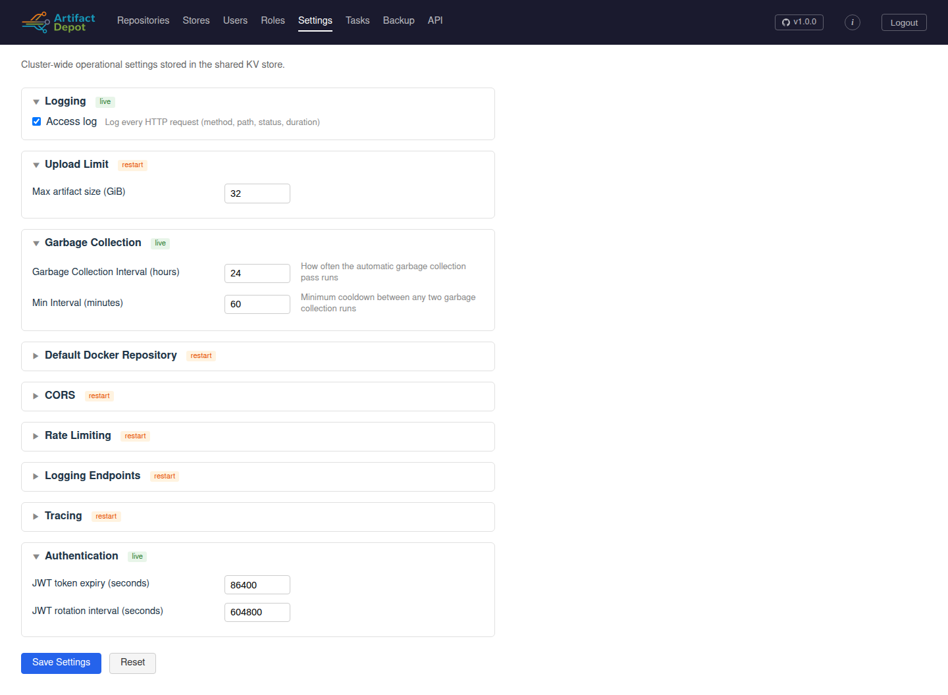948x695 pixels.
Task: Click the Save Settings button
Action: point(61,663)
